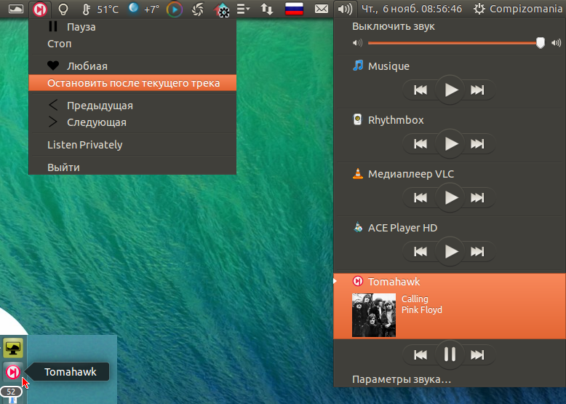Next track button for Musique
This screenshot has width=566, height=404.
[x=477, y=90]
